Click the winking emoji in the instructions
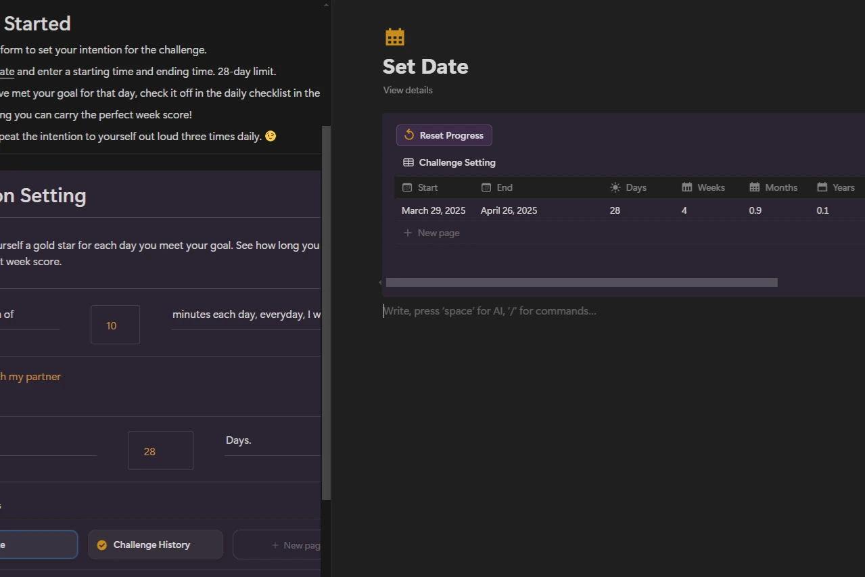Screen dimensions: 865x577 pyautogui.click(x=270, y=136)
